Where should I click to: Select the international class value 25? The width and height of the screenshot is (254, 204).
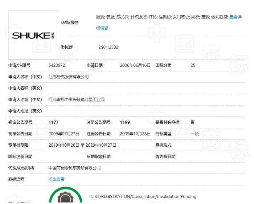click(193, 65)
